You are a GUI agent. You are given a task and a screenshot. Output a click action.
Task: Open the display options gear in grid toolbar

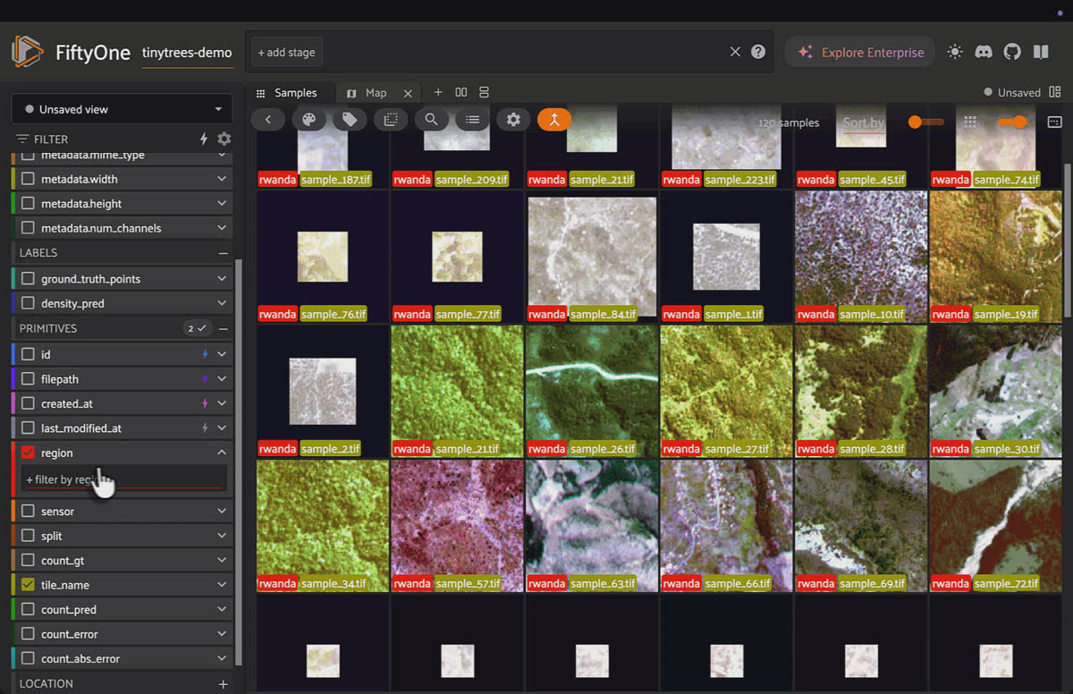click(513, 120)
